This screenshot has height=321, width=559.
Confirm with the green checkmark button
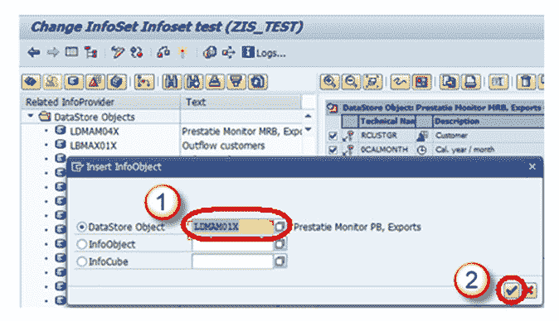click(511, 290)
